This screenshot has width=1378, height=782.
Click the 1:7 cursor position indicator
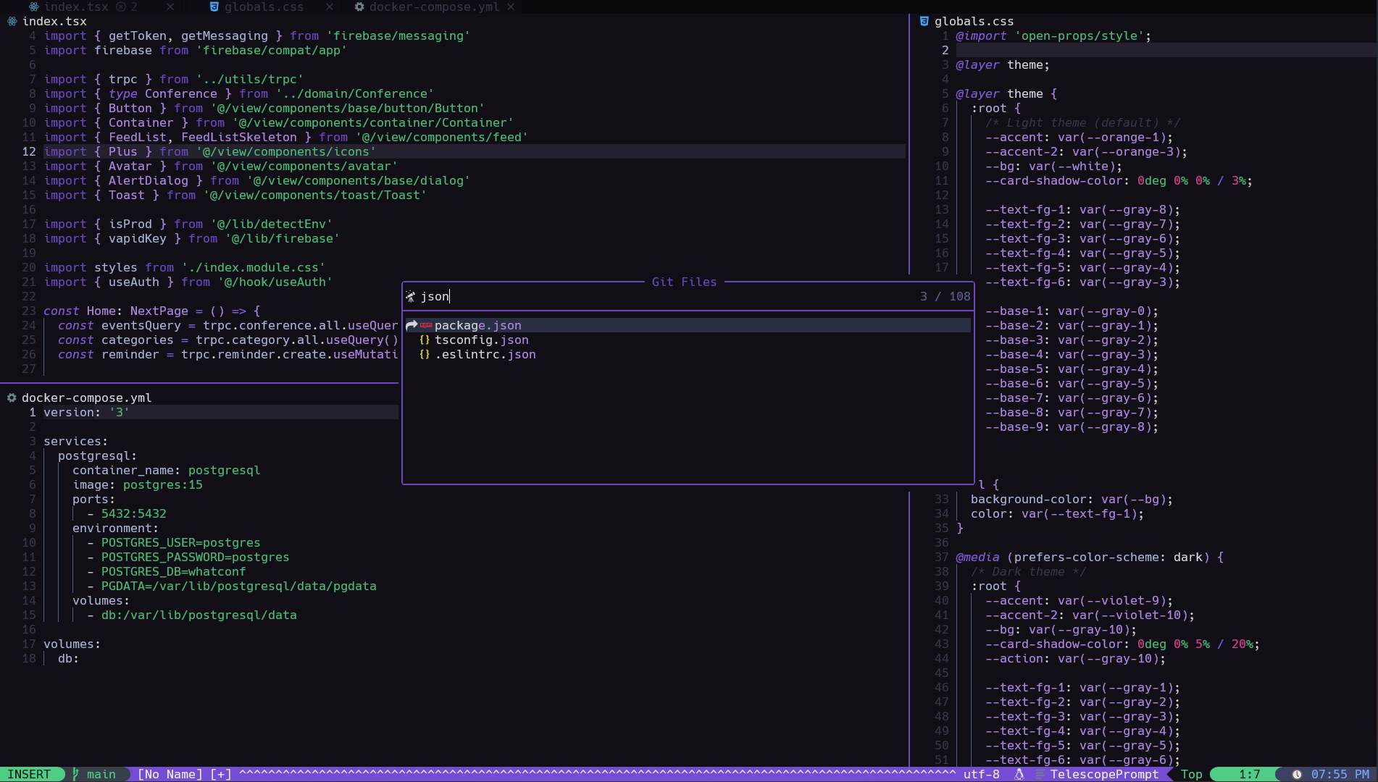click(x=1249, y=774)
